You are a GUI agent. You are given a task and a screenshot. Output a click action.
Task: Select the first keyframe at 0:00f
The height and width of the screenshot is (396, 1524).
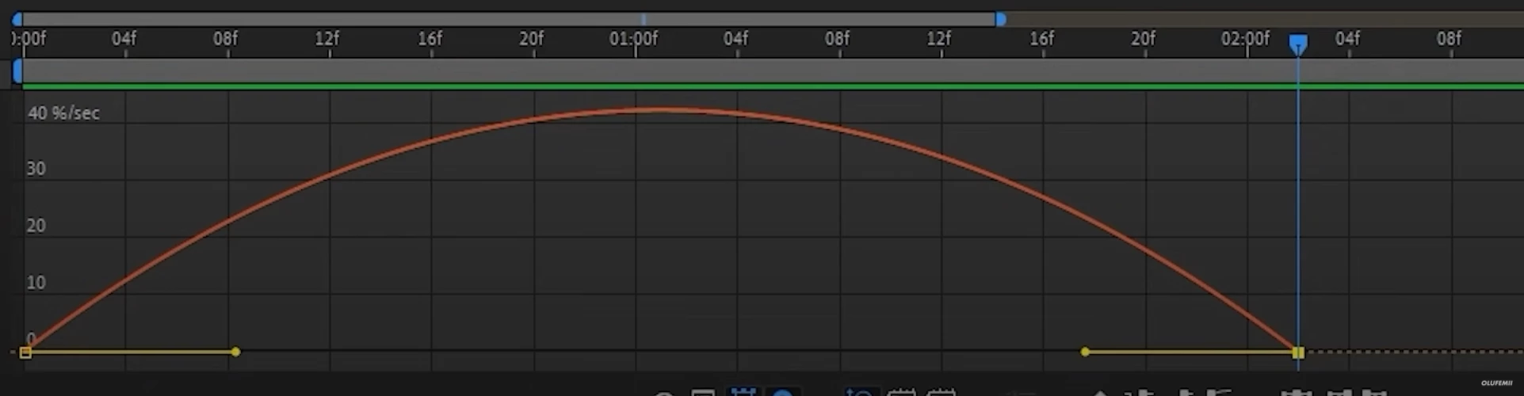click(25, 352)
